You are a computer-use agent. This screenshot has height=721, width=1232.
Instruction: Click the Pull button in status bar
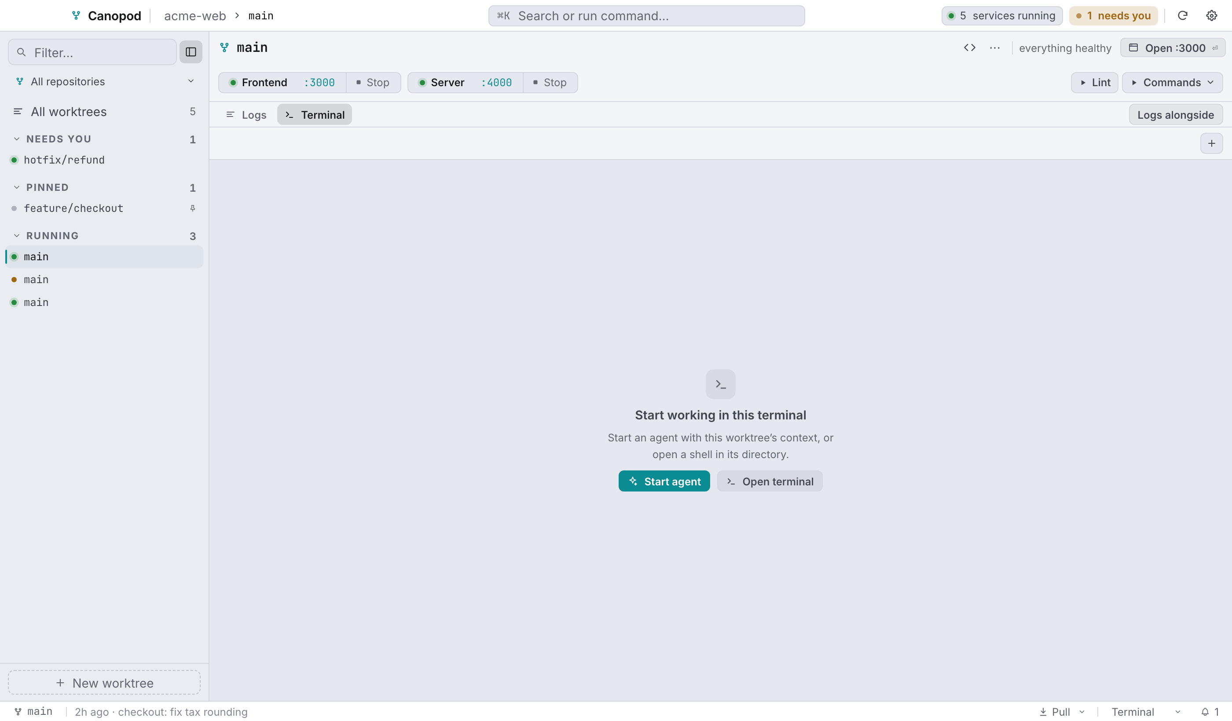pos(1054,712)
